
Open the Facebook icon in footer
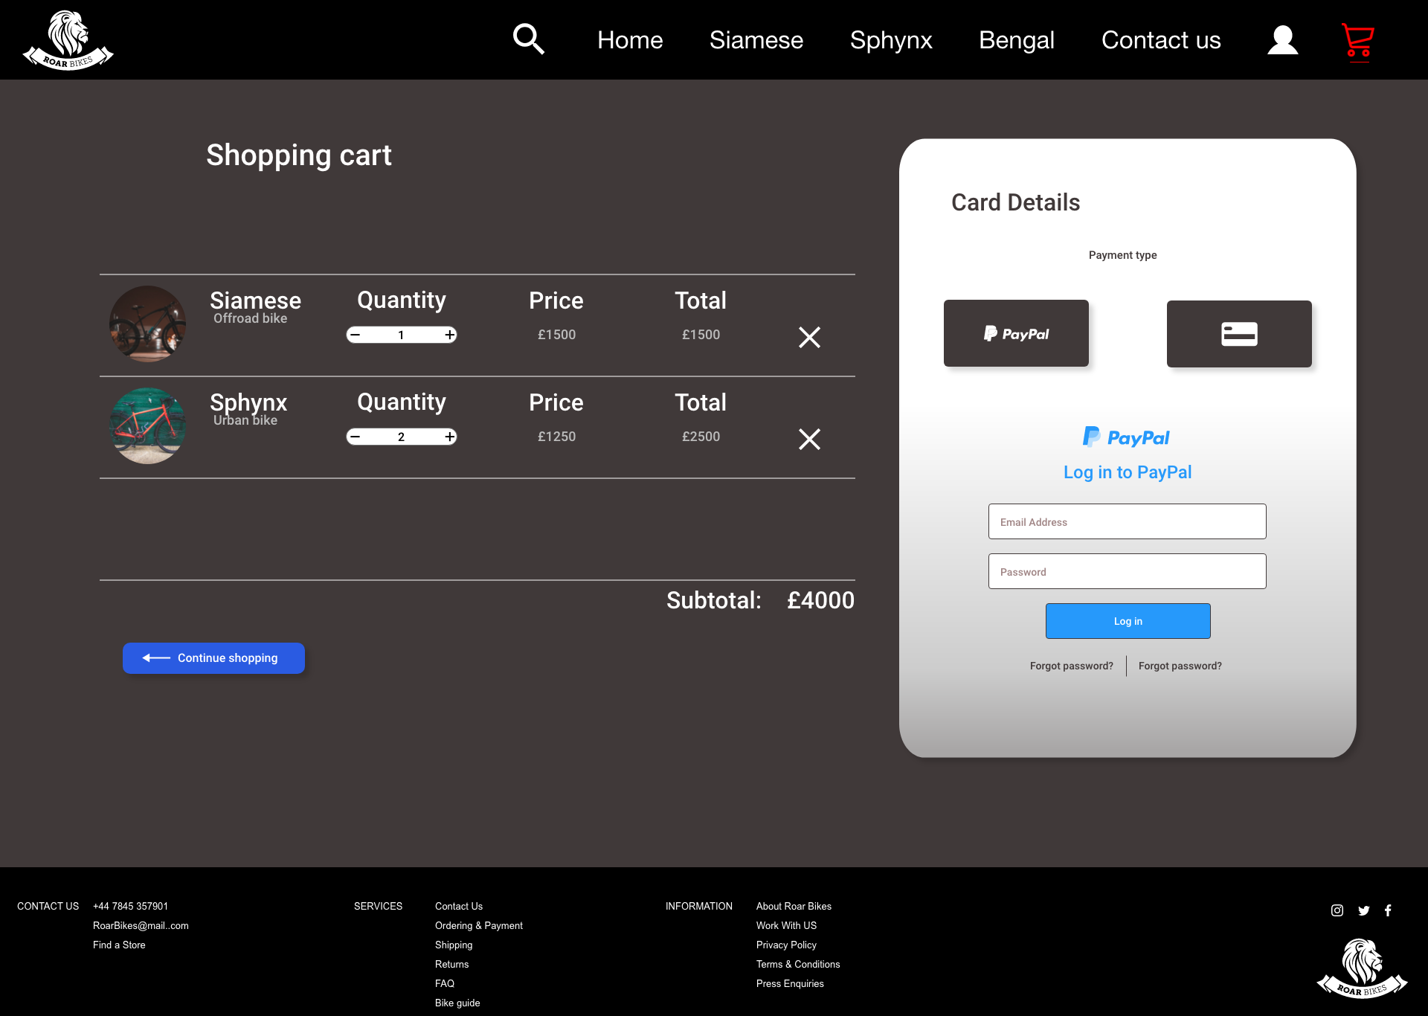pyautogui.click(x=1388, y=910)
